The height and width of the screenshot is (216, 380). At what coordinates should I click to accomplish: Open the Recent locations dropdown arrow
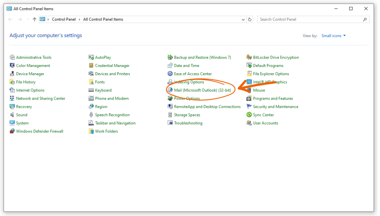click(28, 19)
